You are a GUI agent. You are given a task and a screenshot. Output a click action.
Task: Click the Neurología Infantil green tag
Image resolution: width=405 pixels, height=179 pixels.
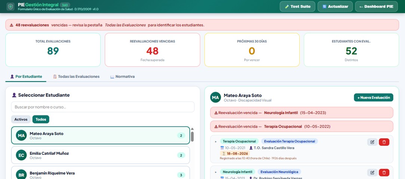[237, 172]
